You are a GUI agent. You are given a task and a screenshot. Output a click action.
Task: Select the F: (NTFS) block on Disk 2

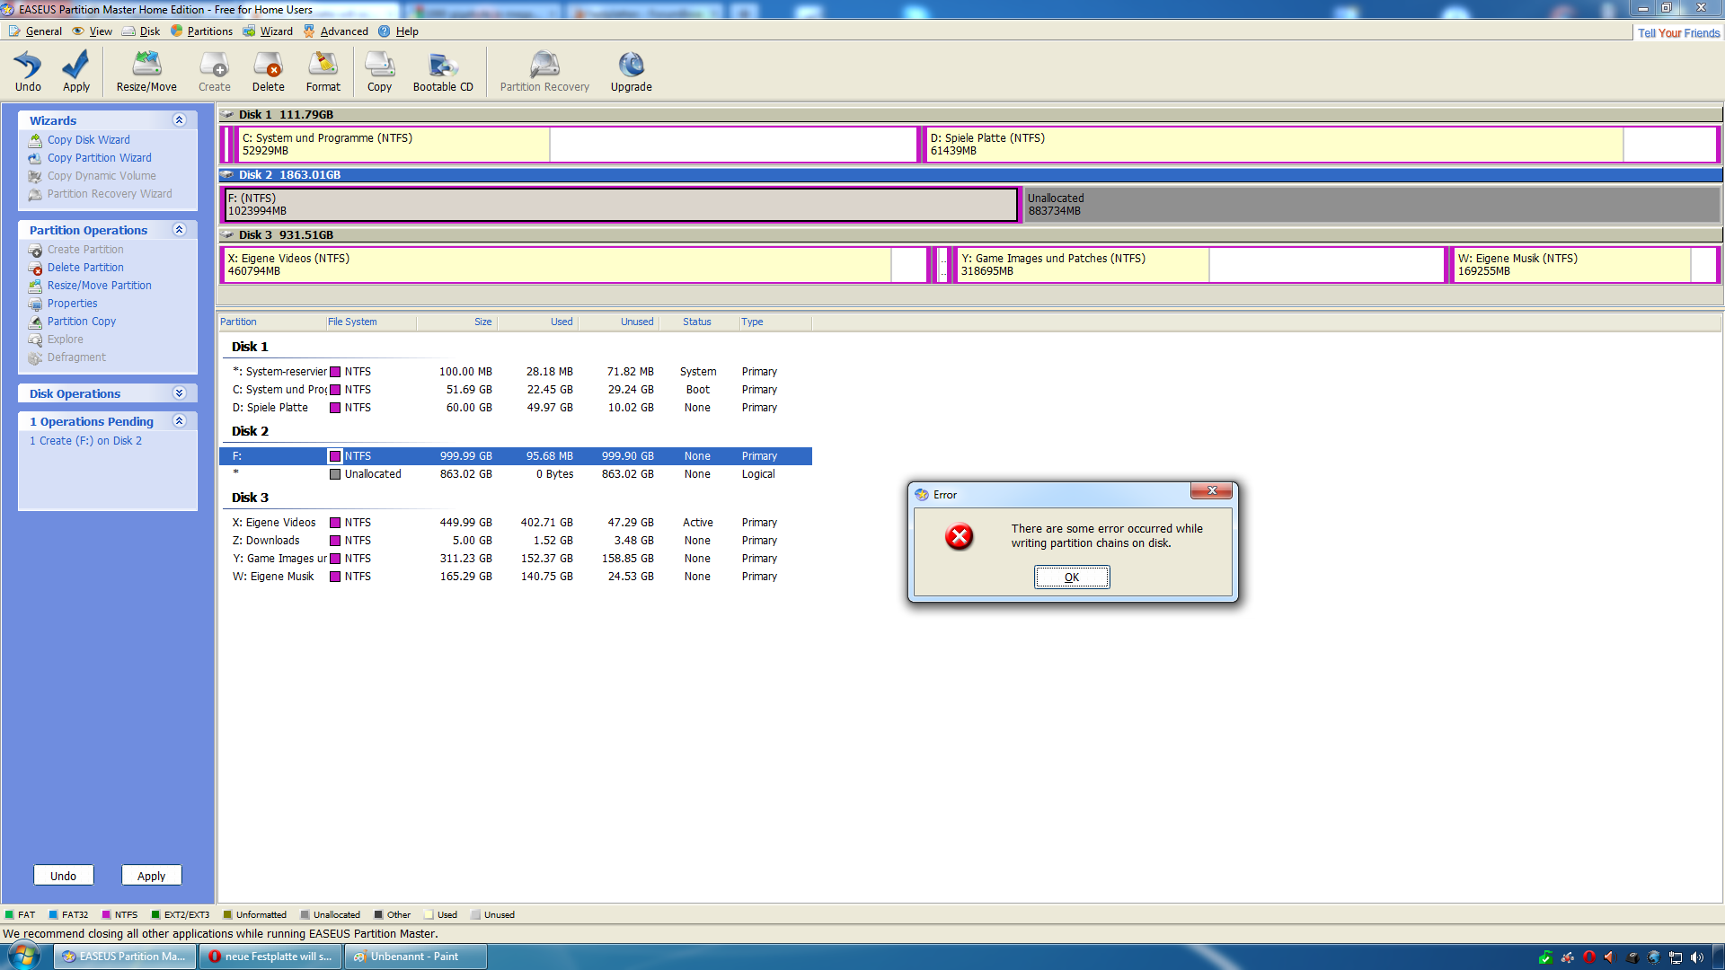[x=621, y=205]
